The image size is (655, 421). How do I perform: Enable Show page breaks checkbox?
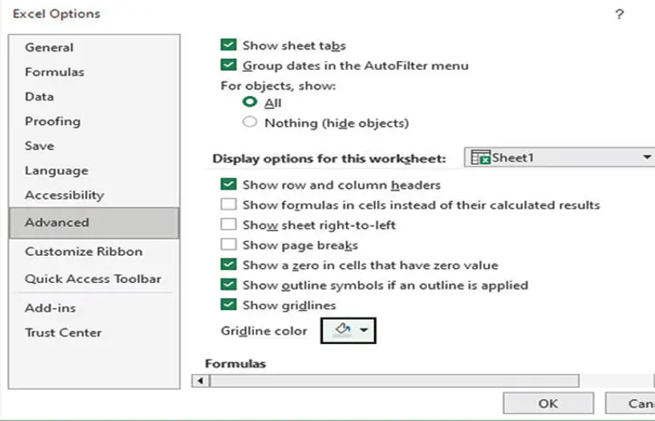pos(229,245)
